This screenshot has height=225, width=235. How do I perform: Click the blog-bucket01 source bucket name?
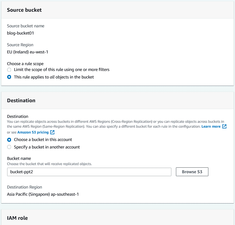pyautogui.click(x=20, y=33)
